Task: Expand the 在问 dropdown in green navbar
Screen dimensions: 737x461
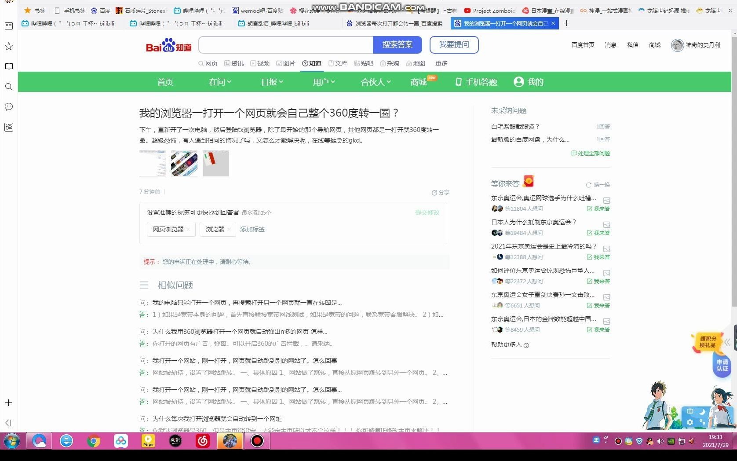Action: (x=220, y=82)
